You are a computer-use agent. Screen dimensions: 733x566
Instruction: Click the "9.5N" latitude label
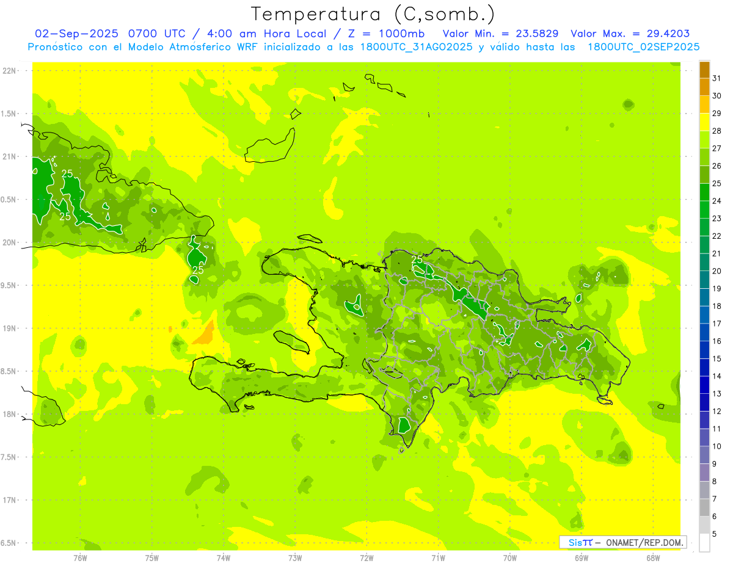click(9, 285)
